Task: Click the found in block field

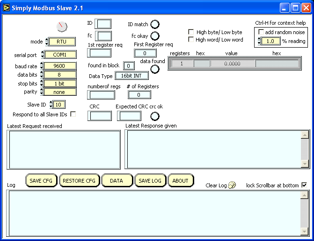Action: [x=129, y=65]
